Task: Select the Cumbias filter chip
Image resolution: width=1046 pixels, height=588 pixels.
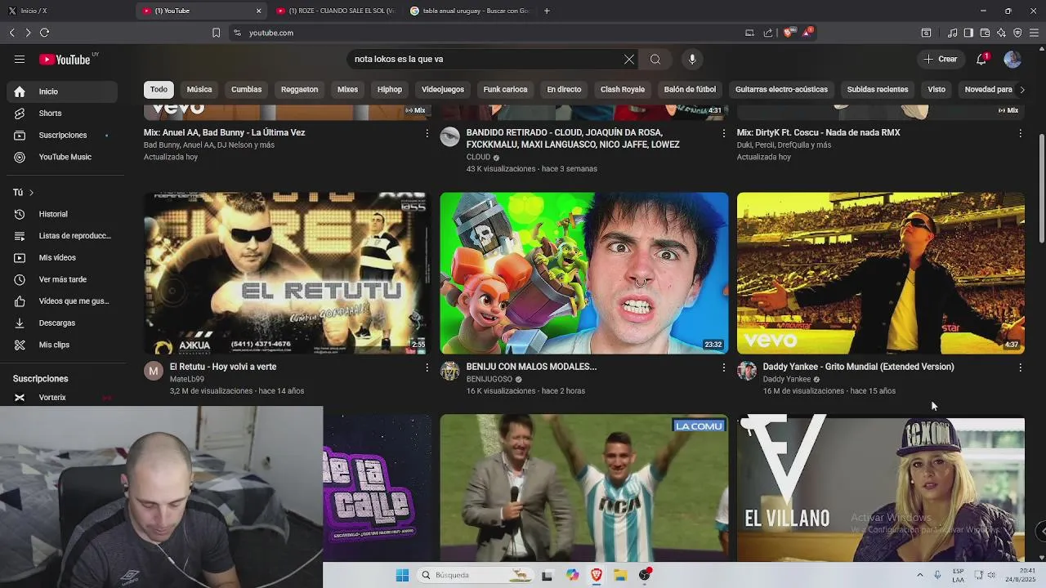Action: (246, 90)
